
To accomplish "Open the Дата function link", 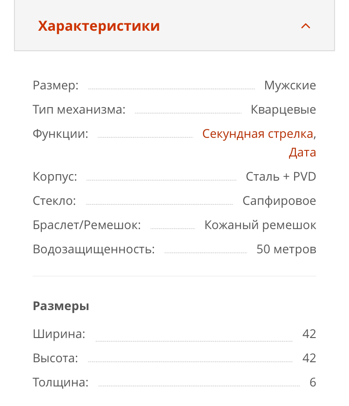I will pos(302,152).
